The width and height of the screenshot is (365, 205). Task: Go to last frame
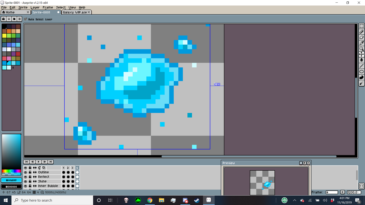[x=50, y=162]
